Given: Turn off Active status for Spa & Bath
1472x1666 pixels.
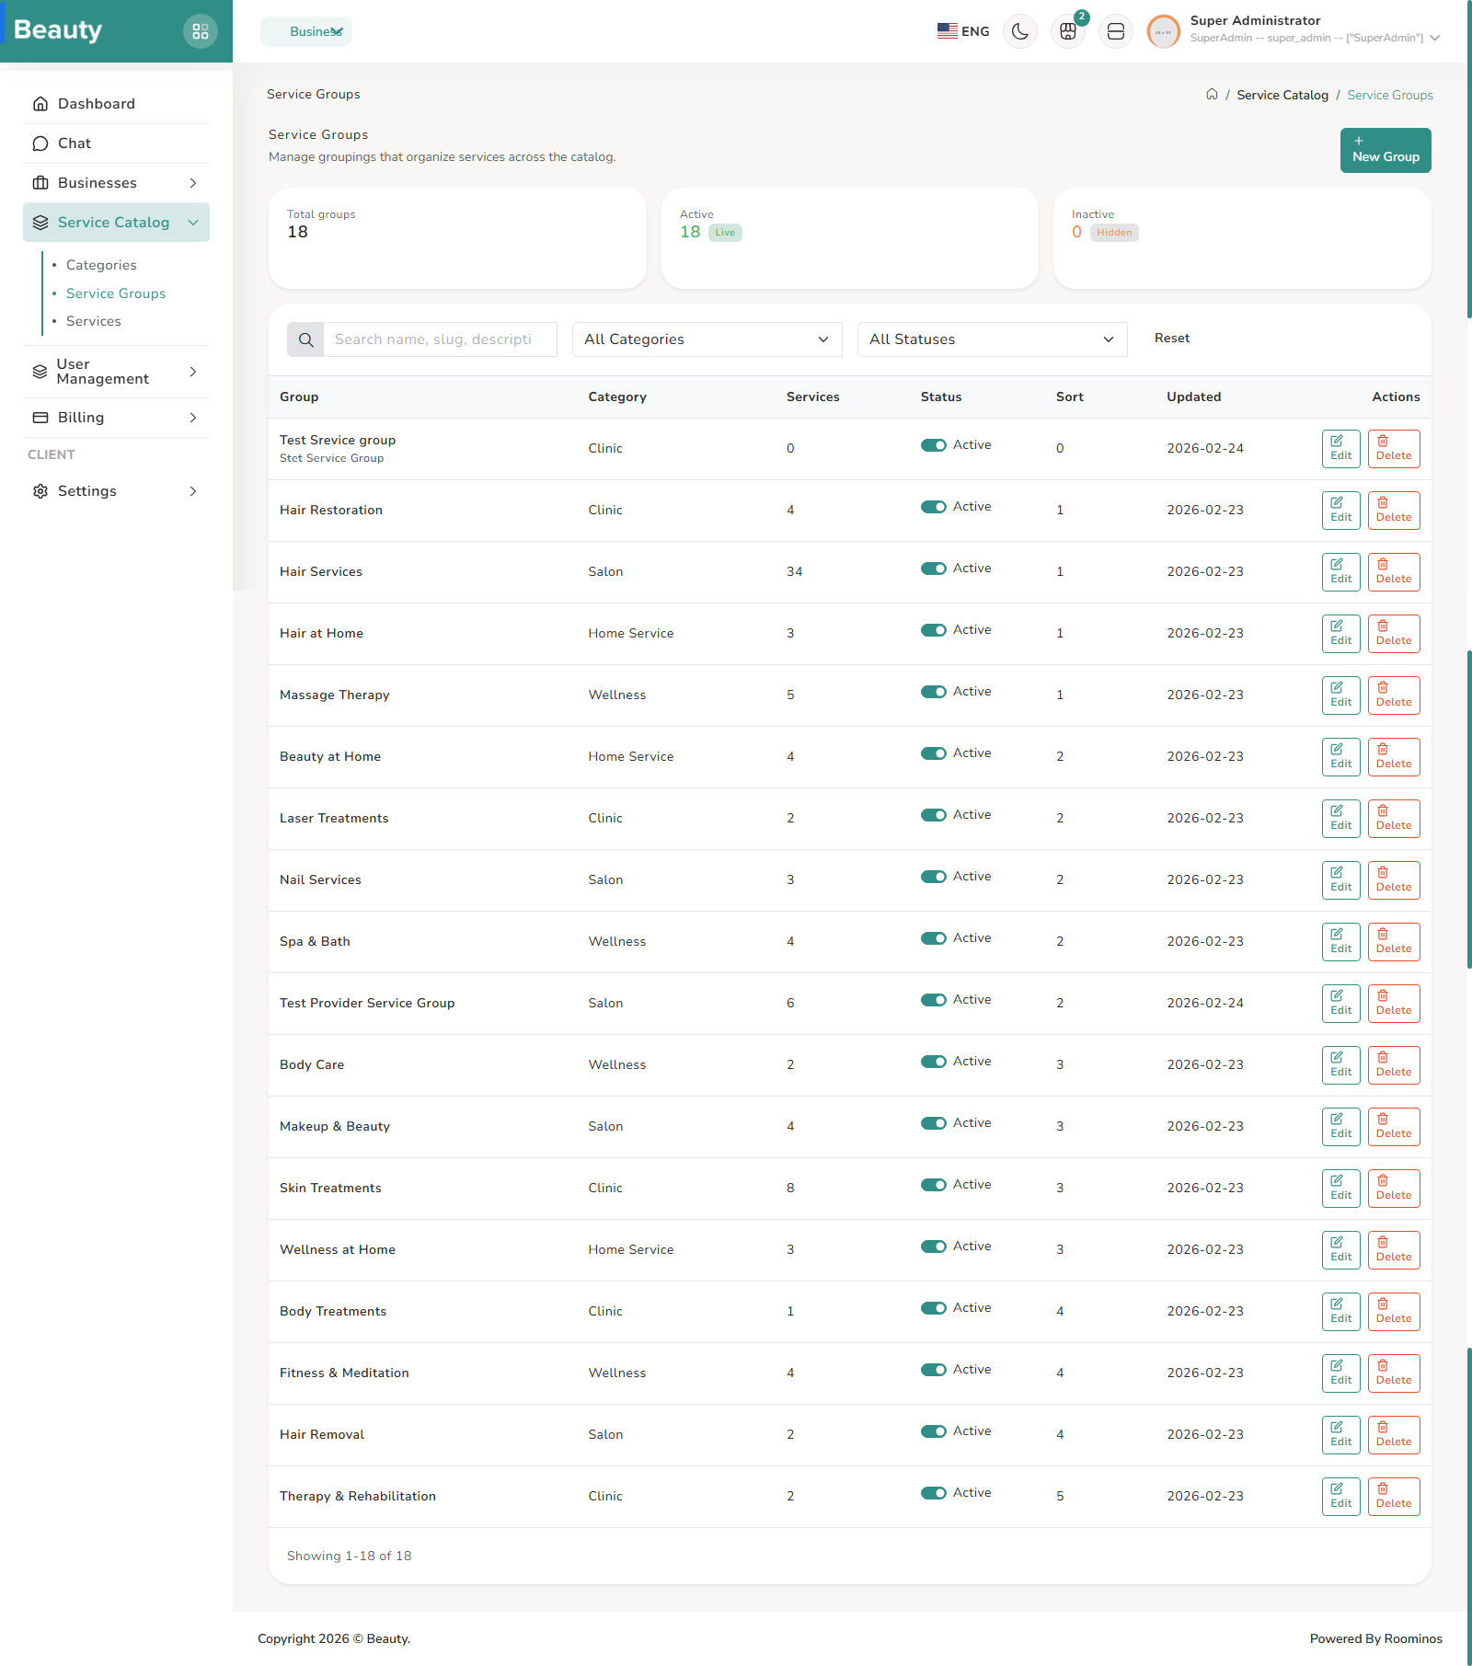Looking at the screenshot, I should tap(935, 937).
